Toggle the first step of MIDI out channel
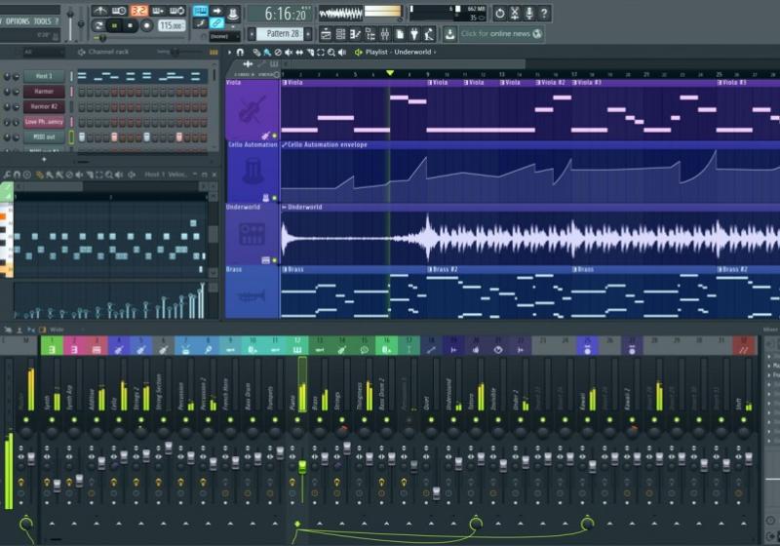The width and height of the screenshot is (780, 546). click(83, 137)
